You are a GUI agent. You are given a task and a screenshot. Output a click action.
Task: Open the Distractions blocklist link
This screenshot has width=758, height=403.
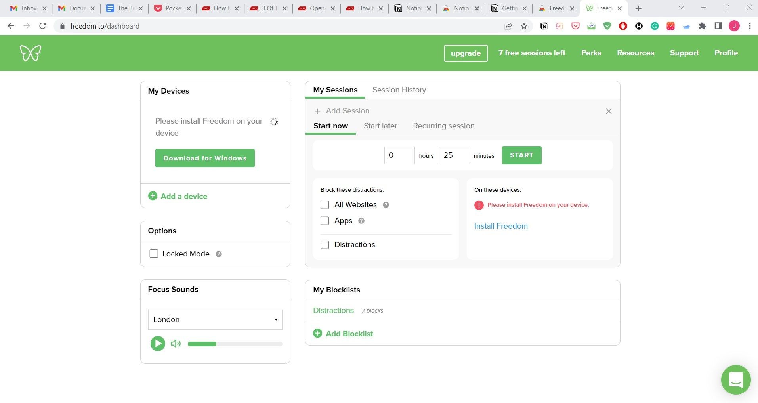pos(333,311)
